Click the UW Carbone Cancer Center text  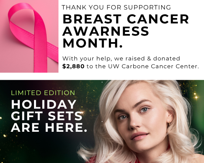[x=154, y=66]
